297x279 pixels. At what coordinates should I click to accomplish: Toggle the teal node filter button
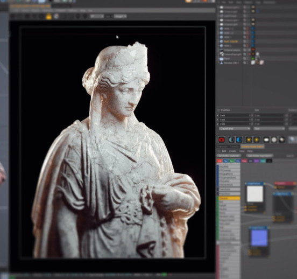tap(263, 161)
